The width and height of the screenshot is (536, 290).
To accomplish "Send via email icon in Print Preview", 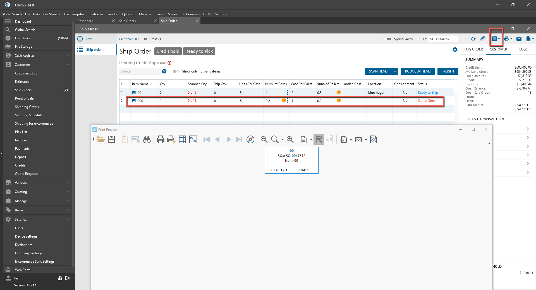I will click(358, 140).
